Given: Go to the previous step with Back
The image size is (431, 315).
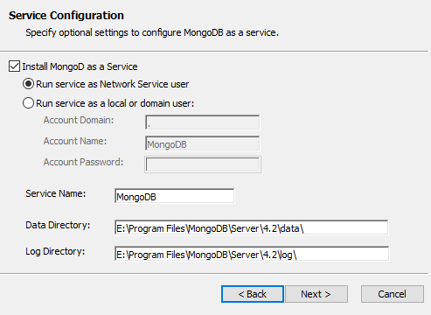Looking at the screenshot, I should [253, 294].
